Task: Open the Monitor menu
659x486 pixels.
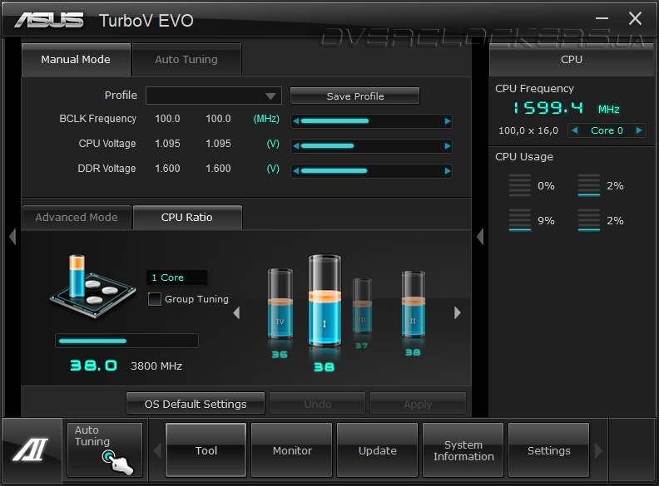Action: [x=292, y=450]
